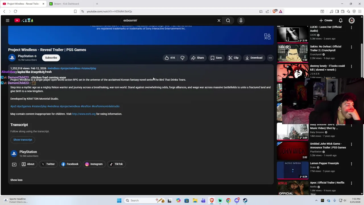Viewport: 364px width, 205px height.
Task: Click the browser address bar URL
Action: (109, 11)
